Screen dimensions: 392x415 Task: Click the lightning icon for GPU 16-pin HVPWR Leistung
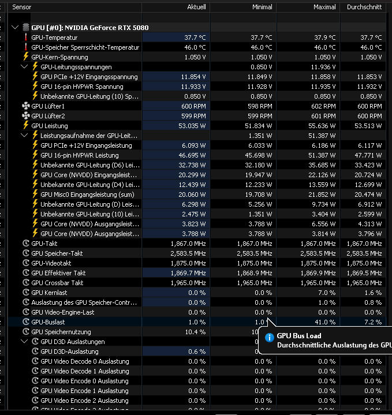pos(35,155)
